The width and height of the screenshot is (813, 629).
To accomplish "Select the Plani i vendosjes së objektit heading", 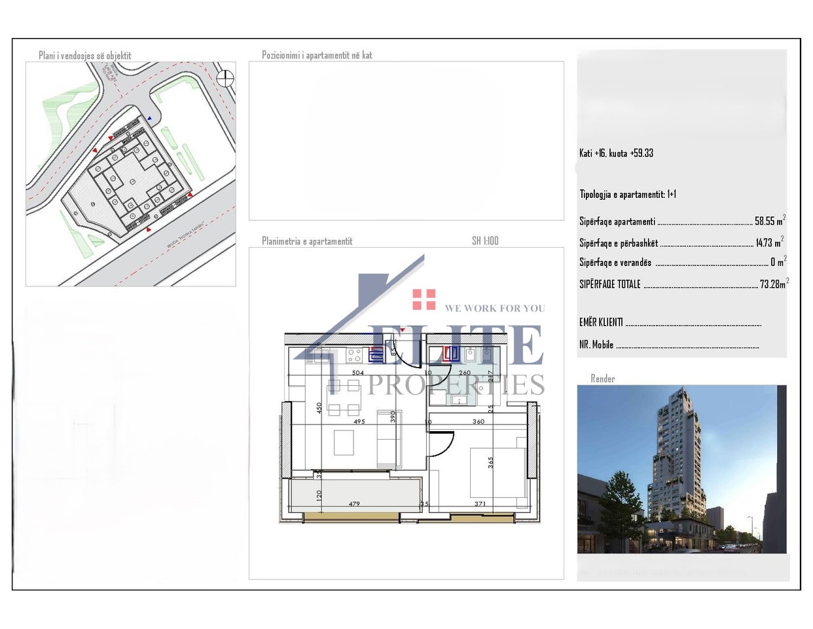I will tap(86, 56).
